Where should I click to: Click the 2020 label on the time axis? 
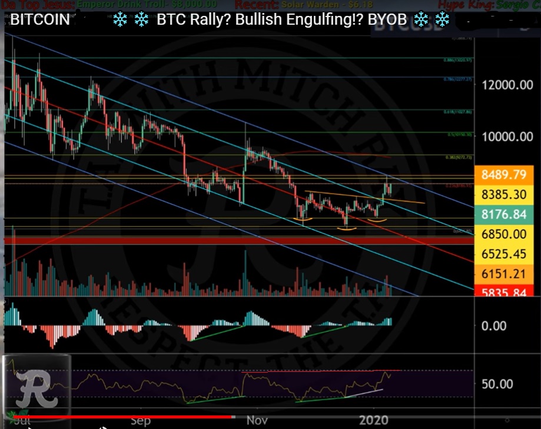[x=374, y=420]
